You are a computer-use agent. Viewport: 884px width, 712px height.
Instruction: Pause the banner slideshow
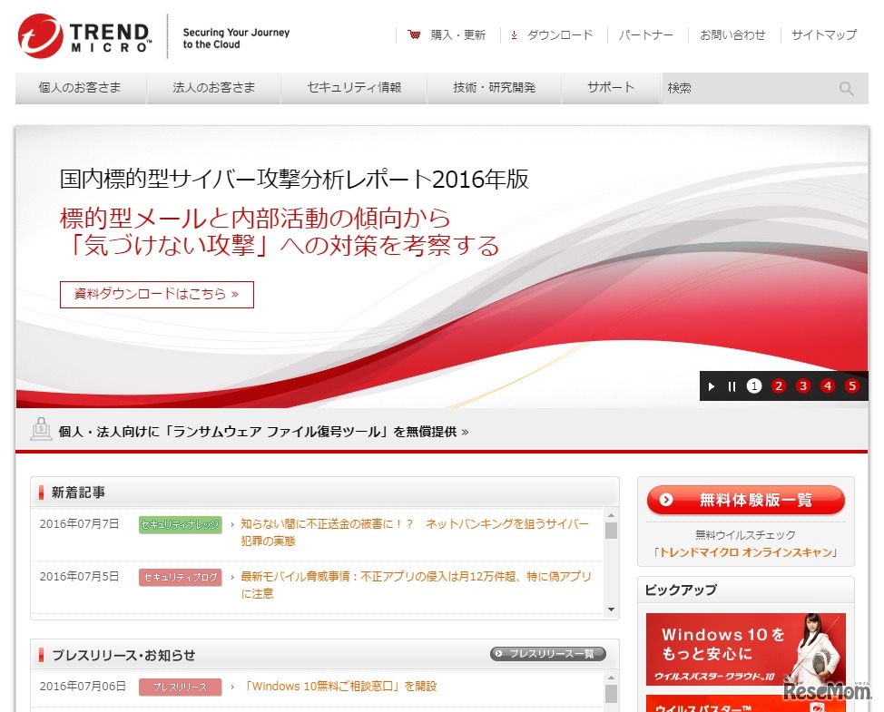[x=732, y=386]
